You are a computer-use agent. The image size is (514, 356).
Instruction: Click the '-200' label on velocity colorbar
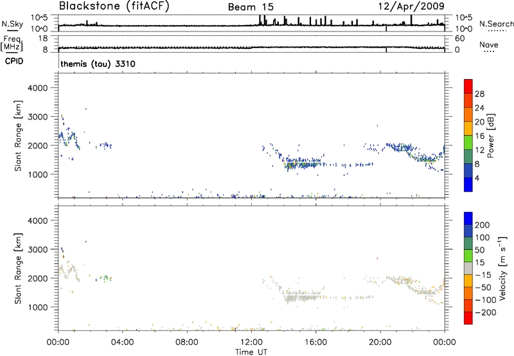(485, 312)
